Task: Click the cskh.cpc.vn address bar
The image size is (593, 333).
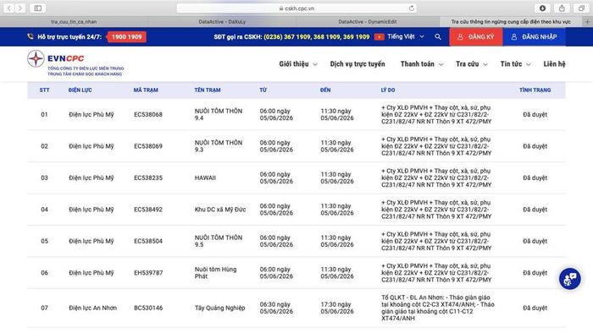Action: pos(296,8)
